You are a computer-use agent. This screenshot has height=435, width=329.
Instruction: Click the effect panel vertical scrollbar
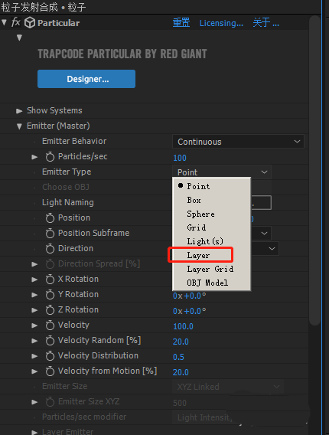click(x=314, y=170)
